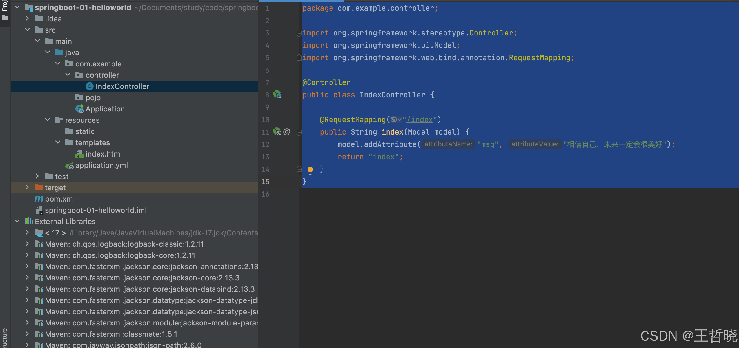Expand the target folder
The height and width of the screenshot is (348, 739).
click(x=27, y=187)
